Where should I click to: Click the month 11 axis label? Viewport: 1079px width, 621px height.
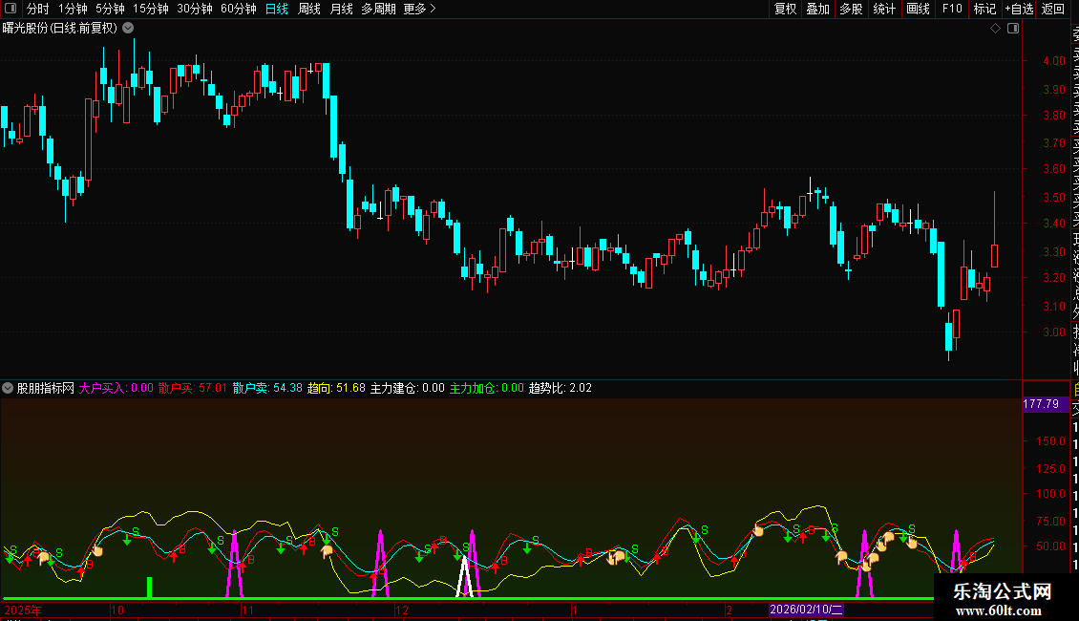(x=247, y=610)
